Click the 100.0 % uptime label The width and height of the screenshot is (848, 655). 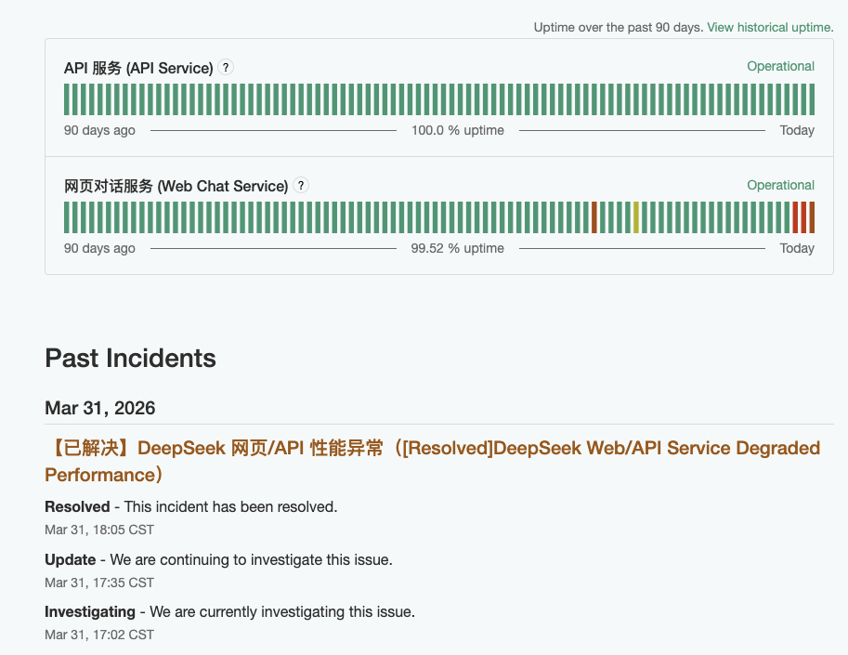(x=457, y=130)
